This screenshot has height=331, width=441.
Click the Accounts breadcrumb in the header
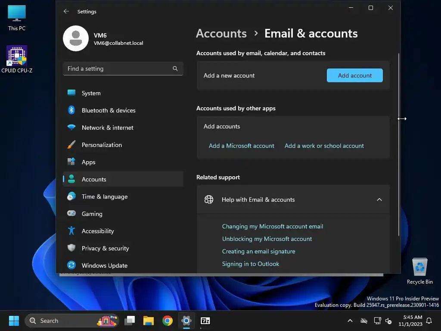(x=221, y=34)
